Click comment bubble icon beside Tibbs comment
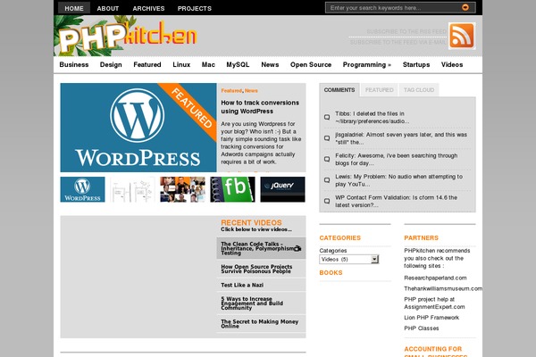 [x=327, y=117]
